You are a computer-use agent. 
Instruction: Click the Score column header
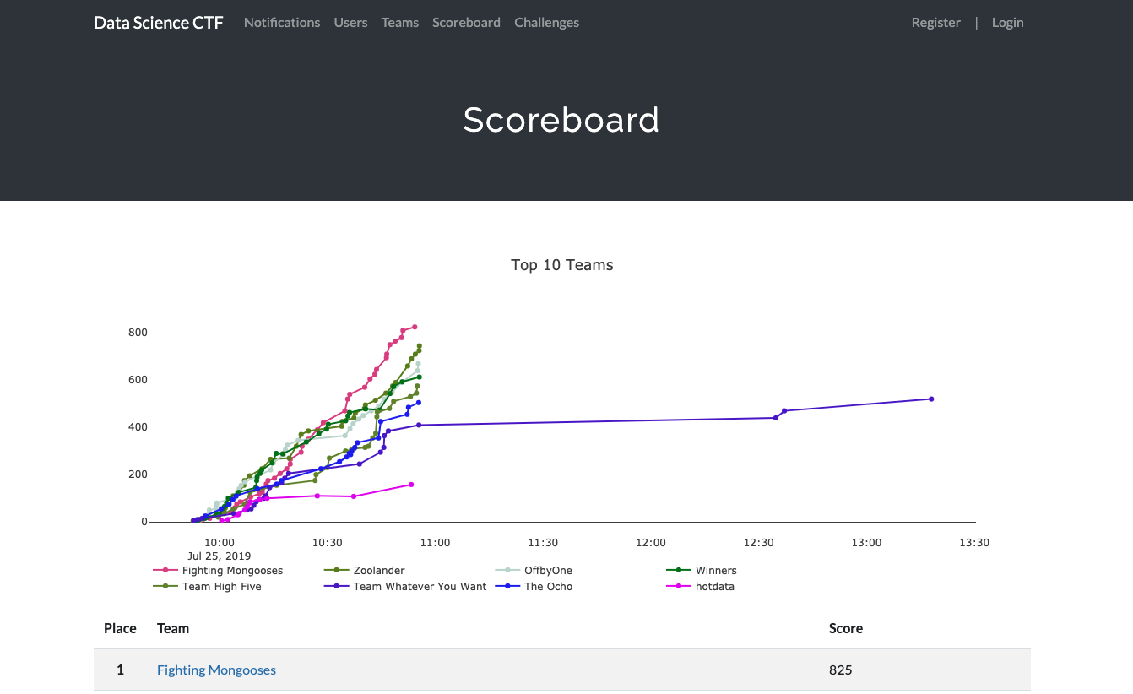pyautogui.click(x=846, y=628)
